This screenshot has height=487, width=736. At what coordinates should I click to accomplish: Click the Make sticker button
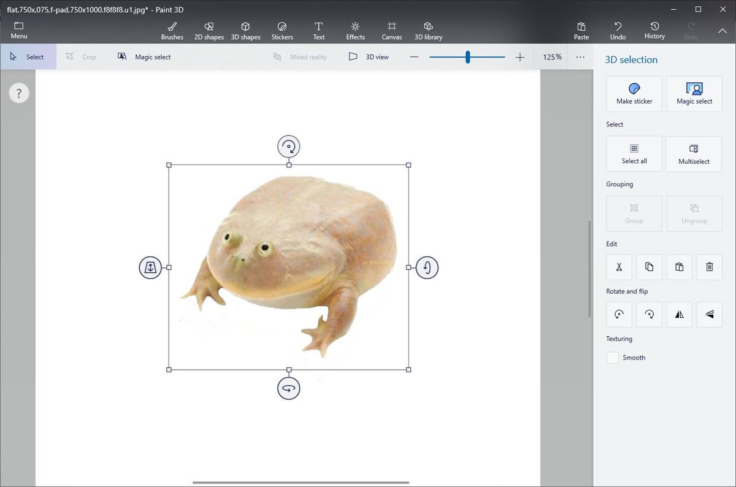pyautogui.click(x=634, y=93)
